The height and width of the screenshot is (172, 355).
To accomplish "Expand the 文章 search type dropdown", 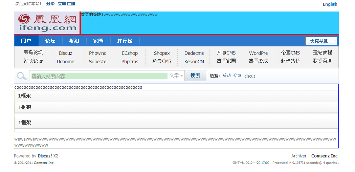I will pos(176,76).
